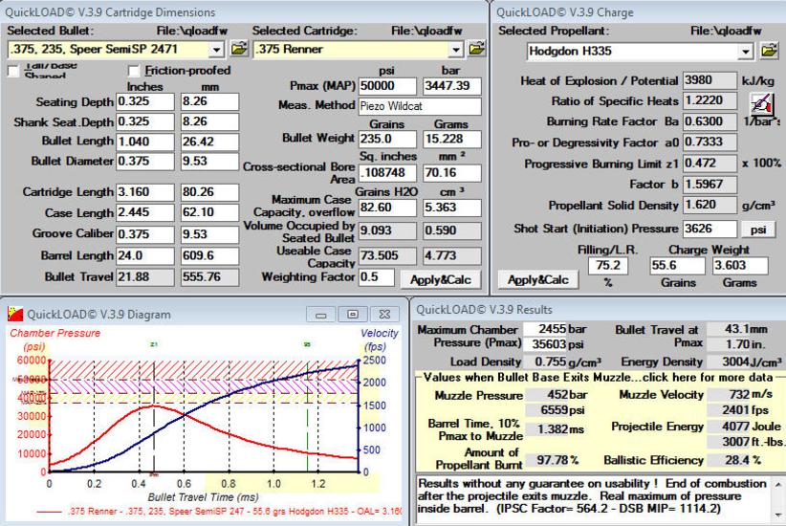Click the Barrel Length inches field
The width and height of the screenshot is (786, 526).
tap(143, 256)
